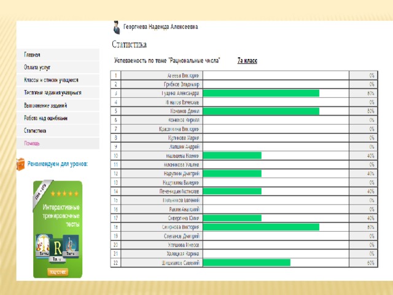Viewport: 393px width, 295px height.
Task: Click the Рекомендуем для уроков heading link
Action: click(57, 164)
